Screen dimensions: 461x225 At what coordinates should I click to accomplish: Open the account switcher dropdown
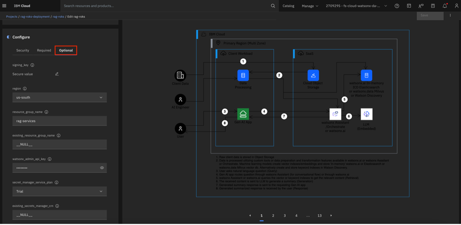pyautogui.click(x=356, y=6)
